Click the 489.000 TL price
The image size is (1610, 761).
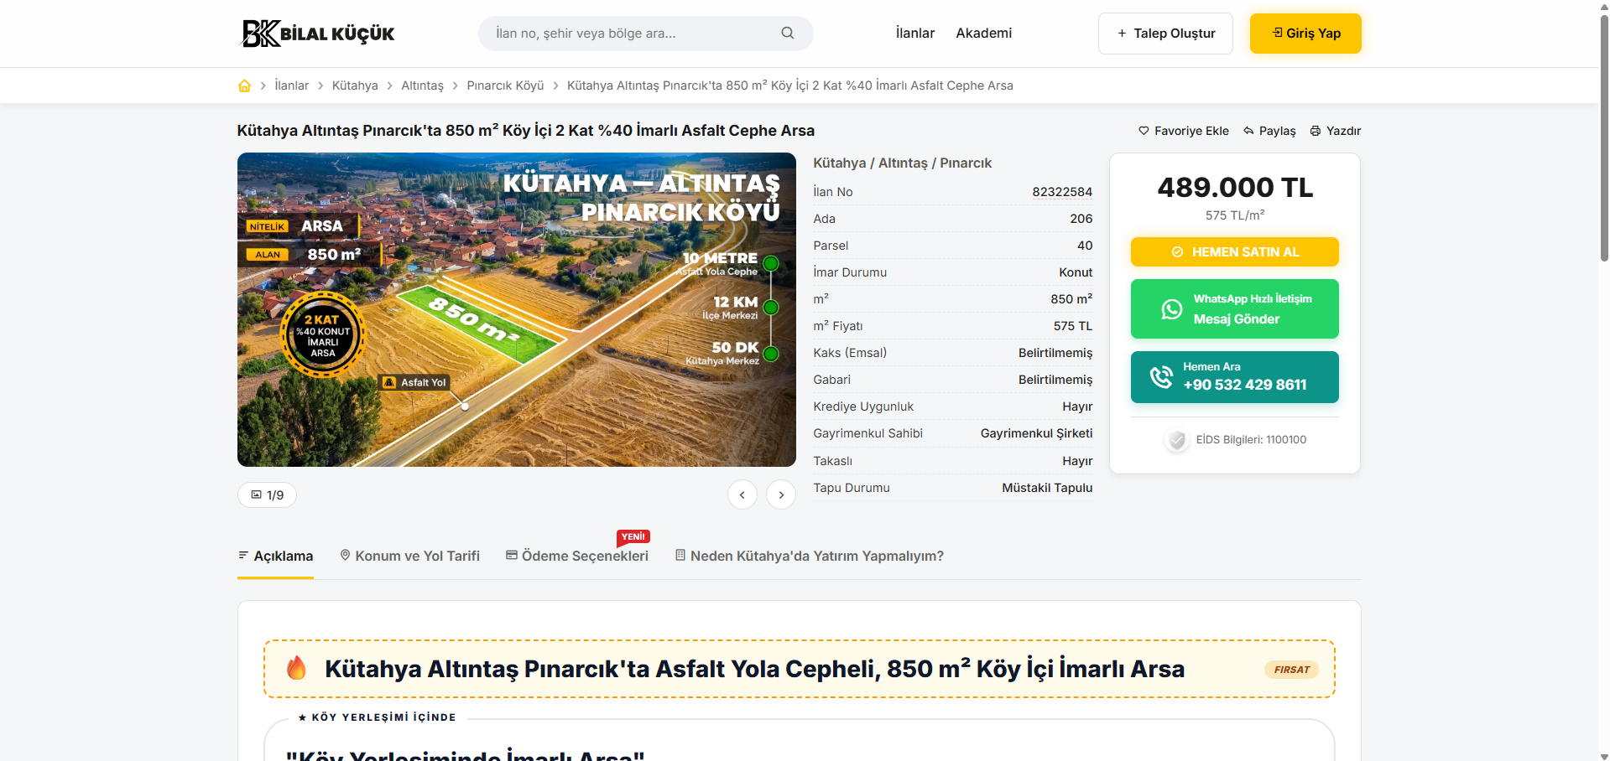point(1235,188)
